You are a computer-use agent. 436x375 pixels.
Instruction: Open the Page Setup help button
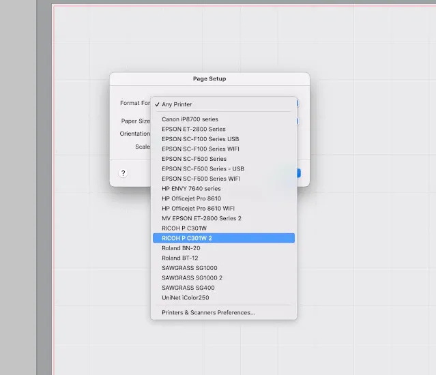tap(123, 173)
